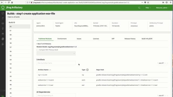Toggle browser sidebar view icon
Screen dimensions: 173x97
coord(167,2)
